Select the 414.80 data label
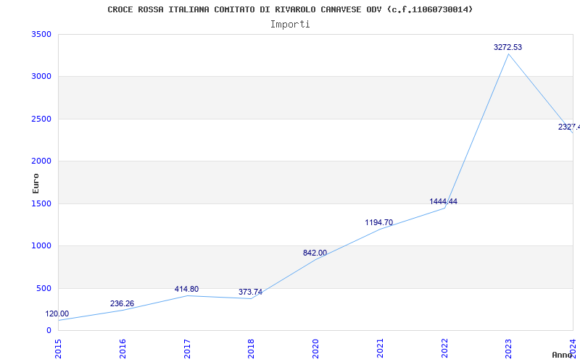Viewport: 580px width, 362px height. (186, 289)
